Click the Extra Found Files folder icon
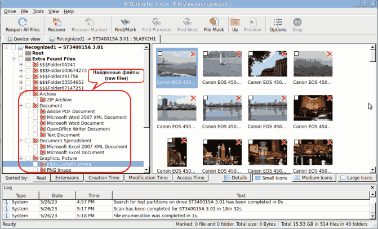The width and height of the screenshot is (378, 229). [28, 59]
